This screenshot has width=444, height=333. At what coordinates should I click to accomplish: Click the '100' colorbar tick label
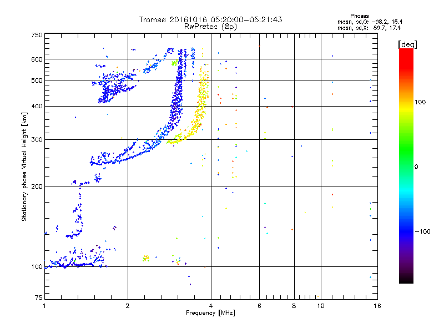(420, 102)
